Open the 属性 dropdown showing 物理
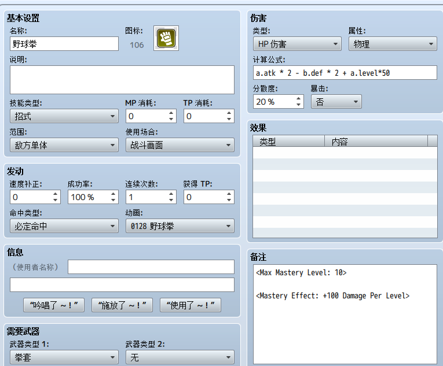This screenshot has height=366, width=443. 393,44
